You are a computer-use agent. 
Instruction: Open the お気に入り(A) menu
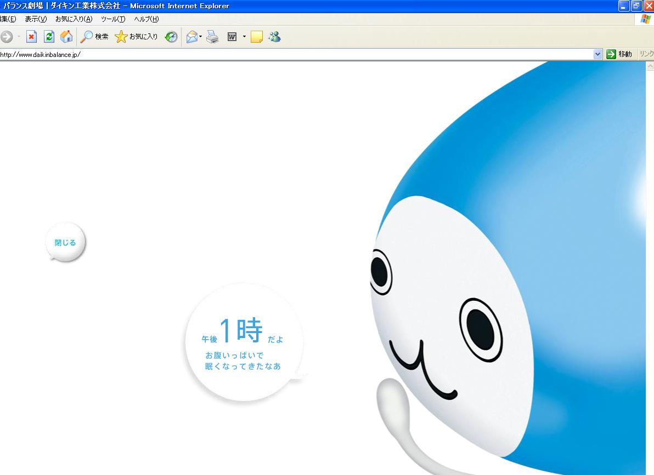[x=74, y=19]
